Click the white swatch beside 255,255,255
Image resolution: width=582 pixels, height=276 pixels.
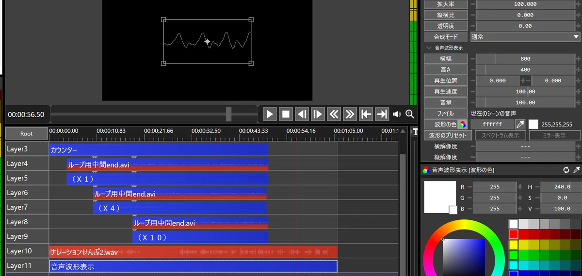coord(533,124)
